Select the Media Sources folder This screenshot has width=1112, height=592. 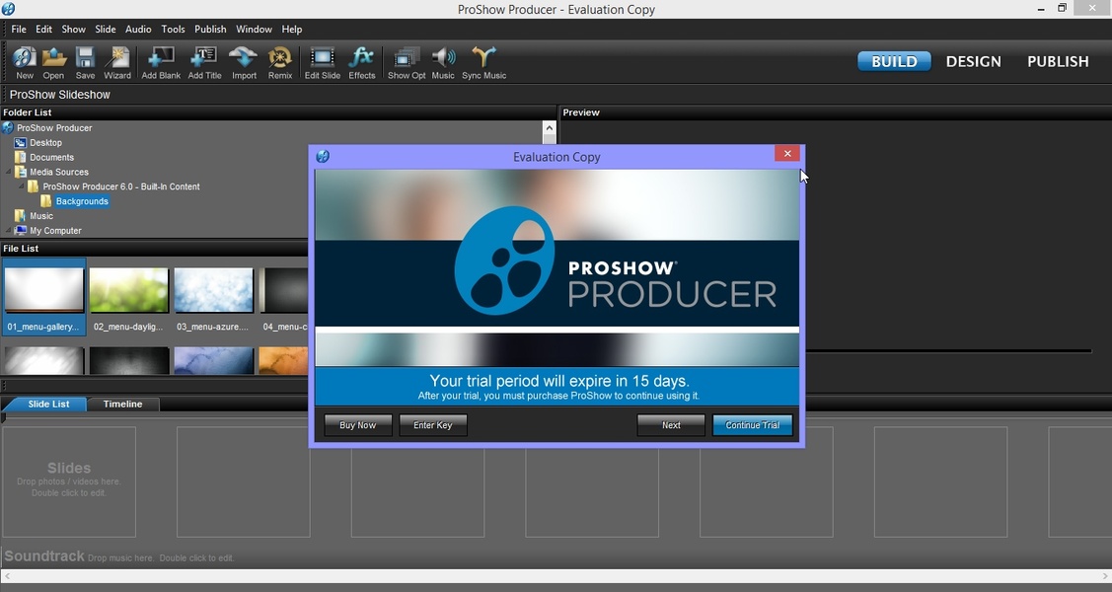(x=59, y=172)
